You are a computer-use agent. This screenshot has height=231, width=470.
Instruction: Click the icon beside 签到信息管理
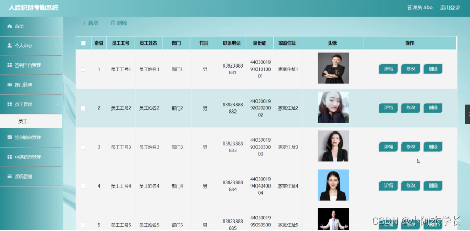[9, 137]
